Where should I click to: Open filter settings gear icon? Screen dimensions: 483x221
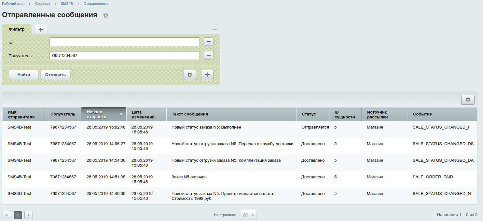coord(190,75)
